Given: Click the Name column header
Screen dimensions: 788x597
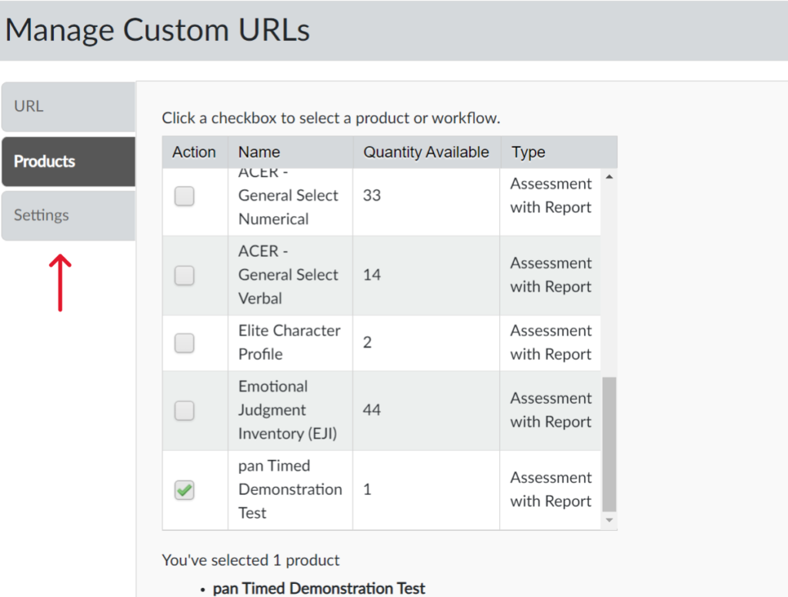Looking at the screenshot, I should 259,152.
